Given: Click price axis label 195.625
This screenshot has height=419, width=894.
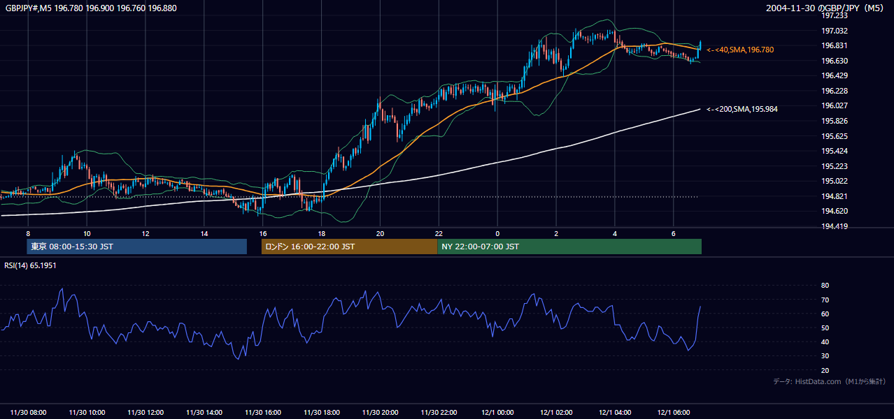Looking at the screenshot, I should (x=835, y=136).
